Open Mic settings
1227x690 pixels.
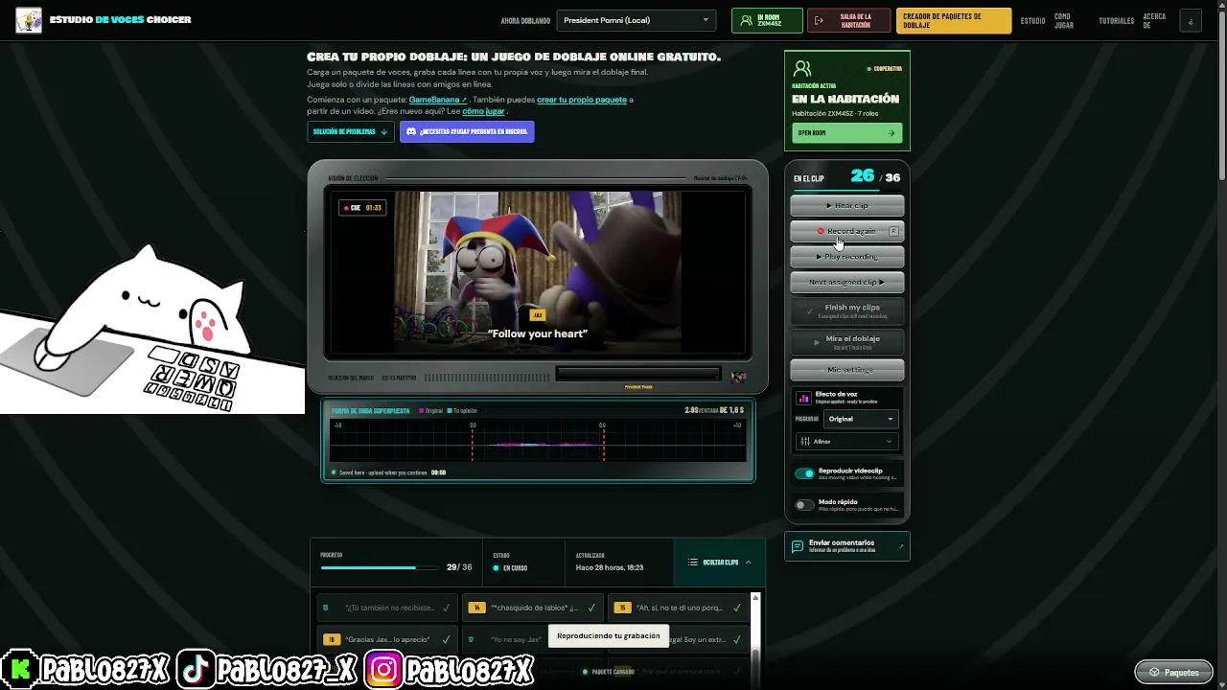click(x=847, y=370)
